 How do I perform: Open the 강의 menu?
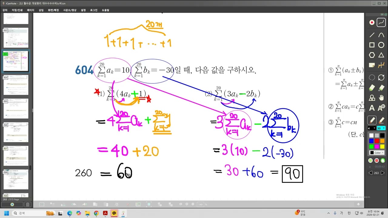5,10
